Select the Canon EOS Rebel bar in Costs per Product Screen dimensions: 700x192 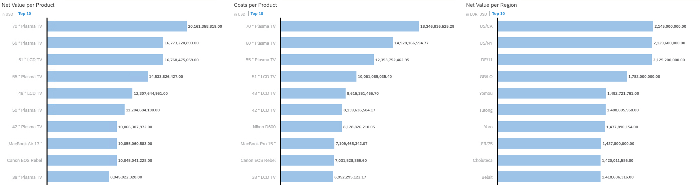pyautogui.click(x=307, y=160)
